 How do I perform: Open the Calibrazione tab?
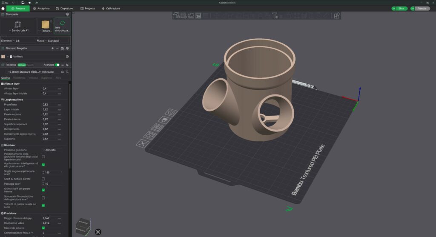click(111, 9)
